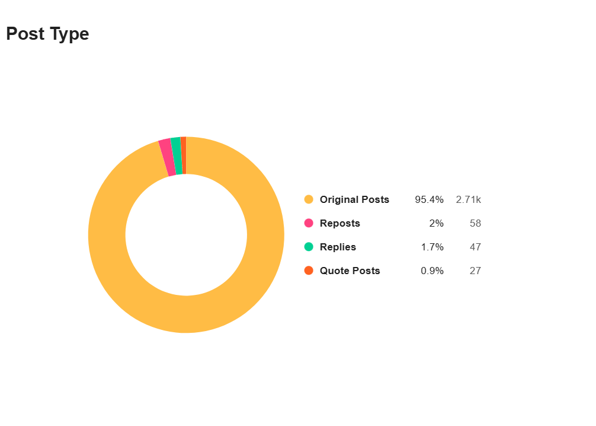Click the orange Quote Posts donut slice
The height and width of the screenshot is (426, 596).
(184, 155)
